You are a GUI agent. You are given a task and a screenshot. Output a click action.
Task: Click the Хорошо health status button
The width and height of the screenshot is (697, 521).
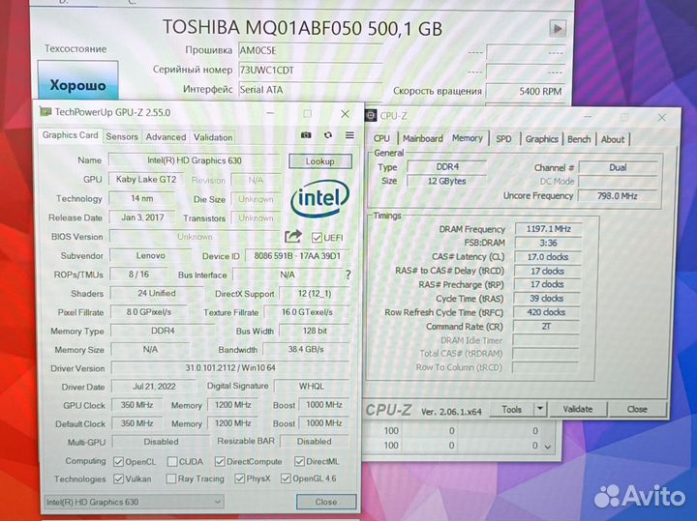coord(77,81)
